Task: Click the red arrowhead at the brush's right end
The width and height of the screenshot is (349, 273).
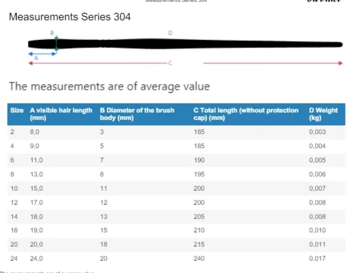Action: coord(340,63)
